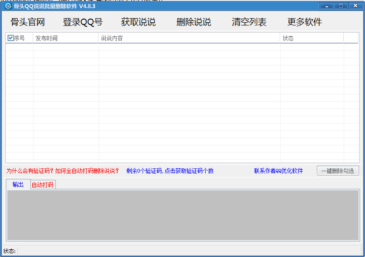
Task: Click 联系作者QQ优化软件 link
Action: (278, 171)
